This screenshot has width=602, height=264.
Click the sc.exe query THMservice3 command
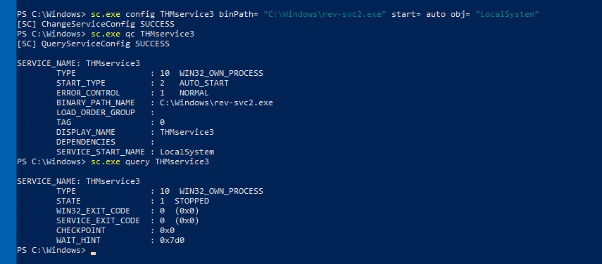[x=150, y=162]
